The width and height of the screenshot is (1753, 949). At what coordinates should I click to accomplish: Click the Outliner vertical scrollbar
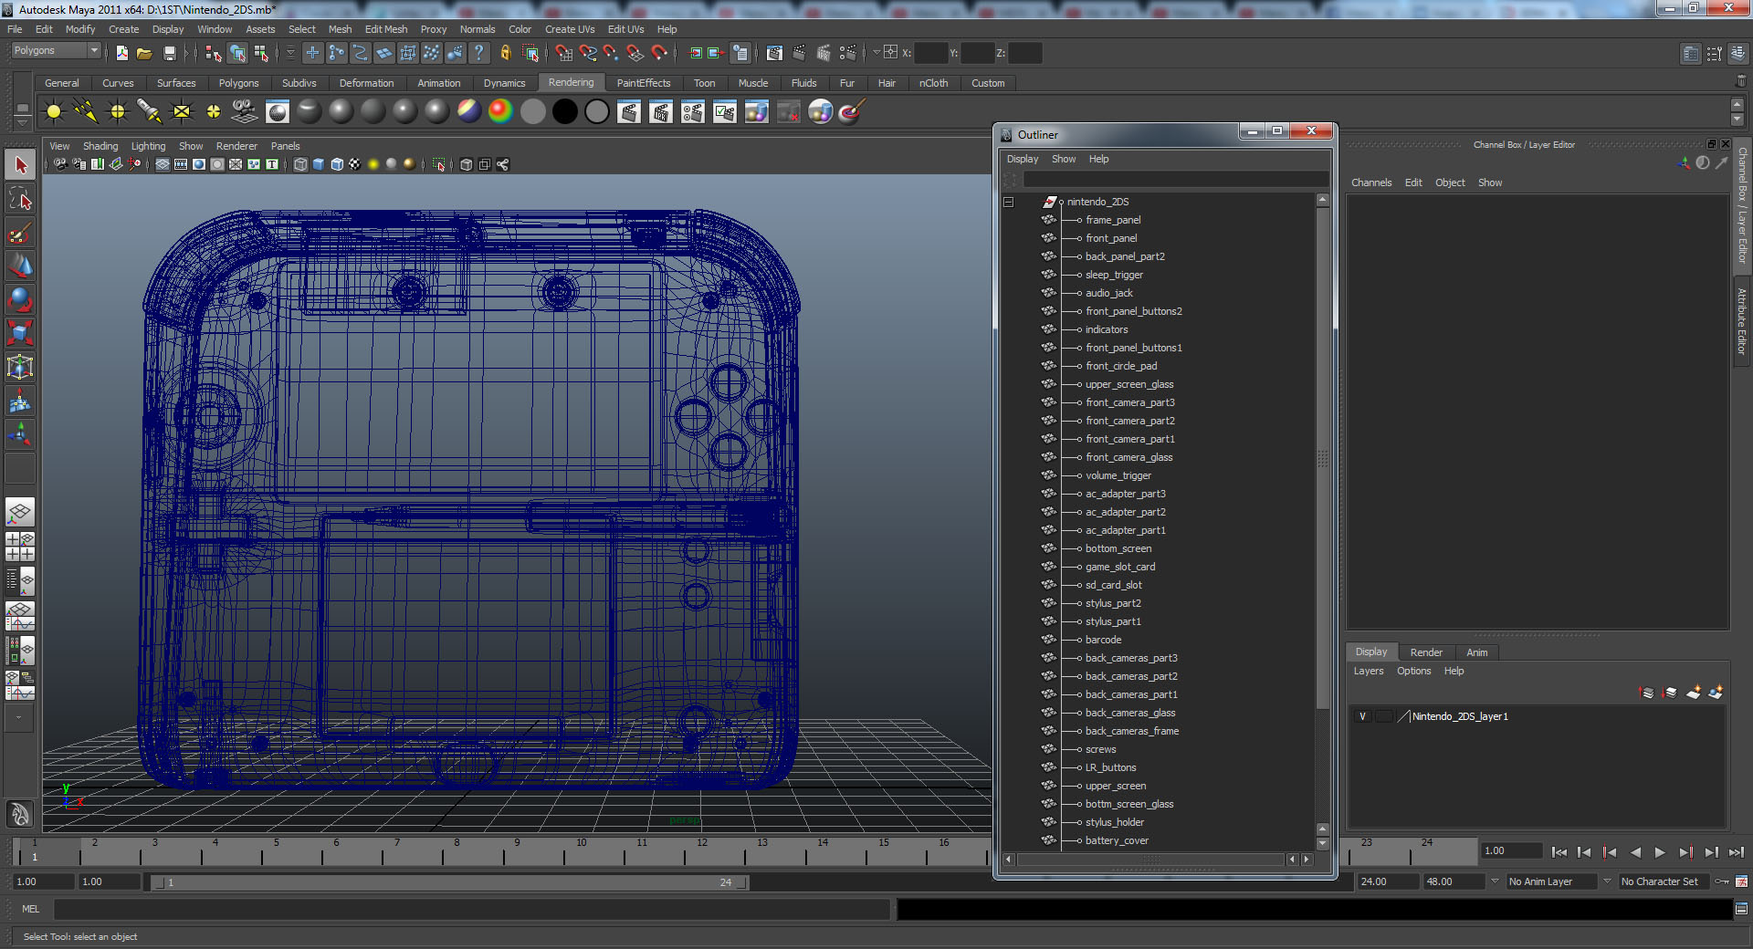1323,456
